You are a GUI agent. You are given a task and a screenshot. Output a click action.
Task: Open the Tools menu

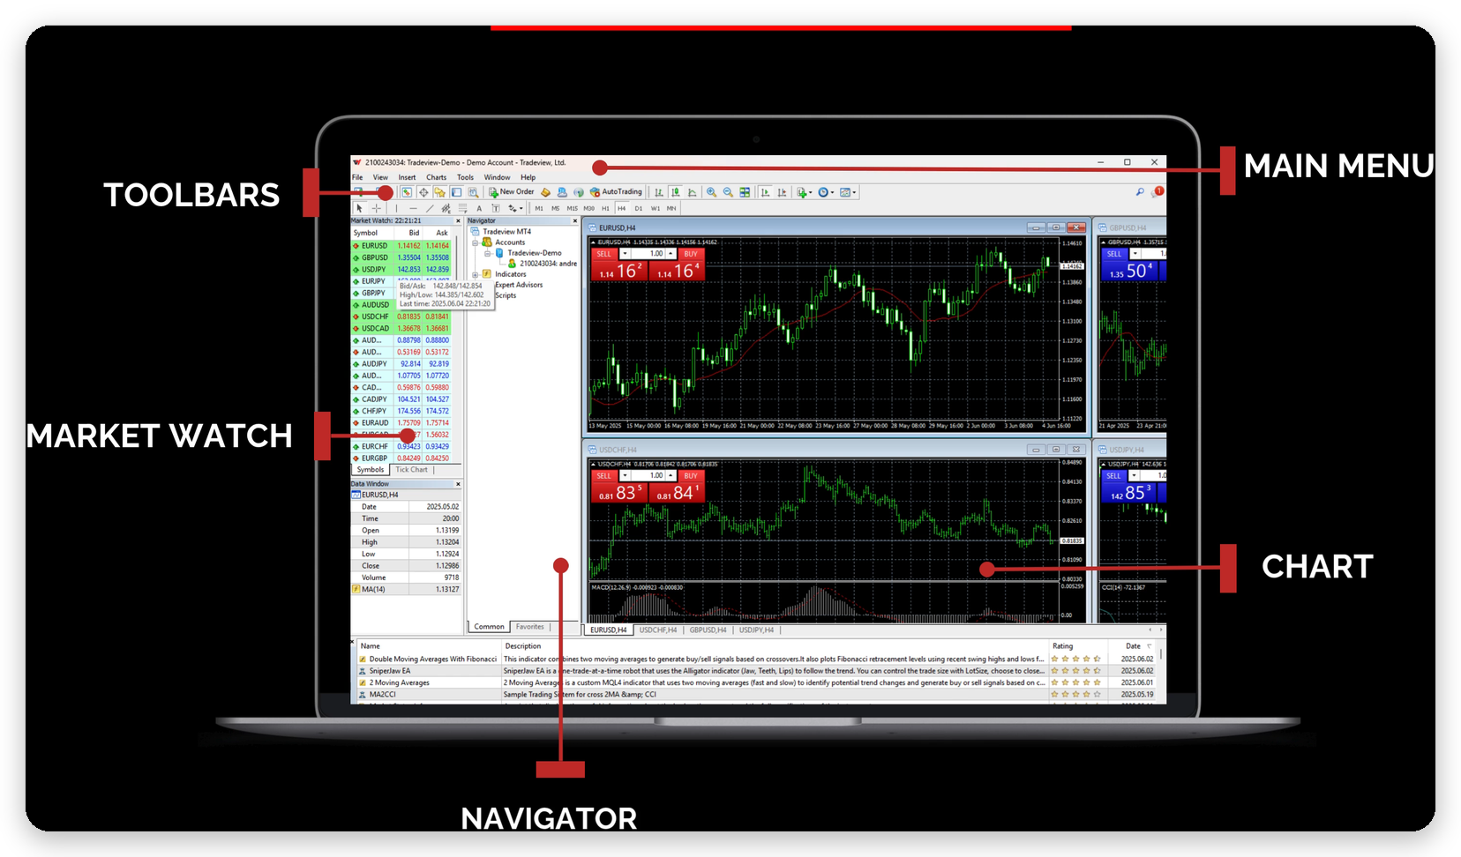coord(465,177)
